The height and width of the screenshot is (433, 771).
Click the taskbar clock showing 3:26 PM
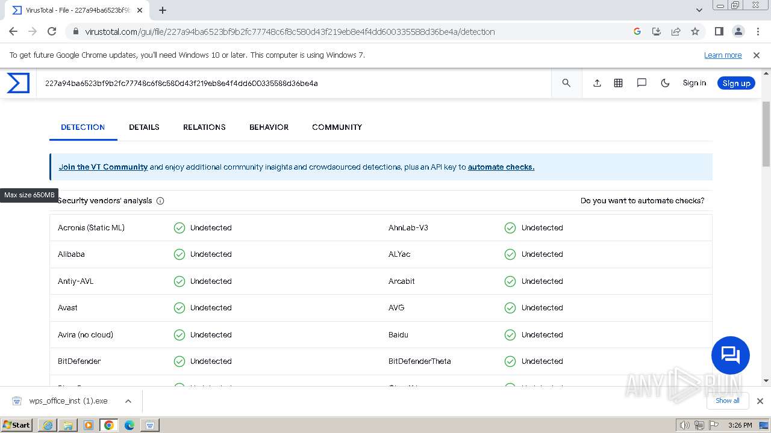[740, 425]
